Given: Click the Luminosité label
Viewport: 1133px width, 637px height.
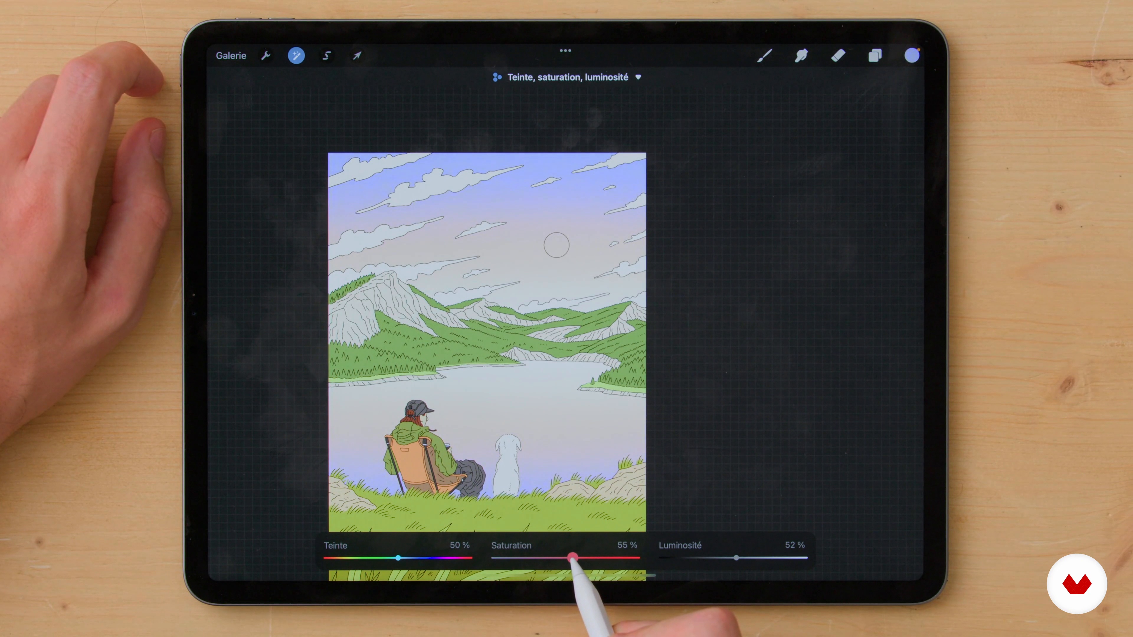Looking at the screenshot, I should (x=680, y=546).
